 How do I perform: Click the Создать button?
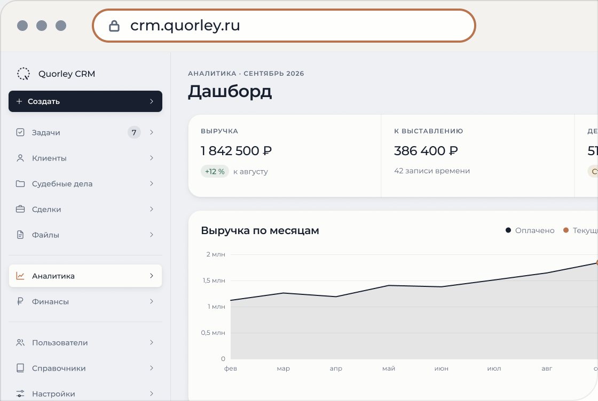point(85,101)
